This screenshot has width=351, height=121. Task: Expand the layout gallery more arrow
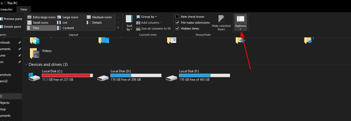118,28
